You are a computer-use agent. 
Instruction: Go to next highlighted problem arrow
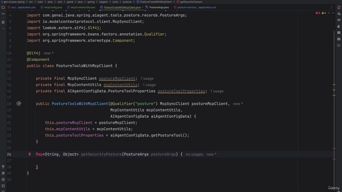tap(333, 13)
